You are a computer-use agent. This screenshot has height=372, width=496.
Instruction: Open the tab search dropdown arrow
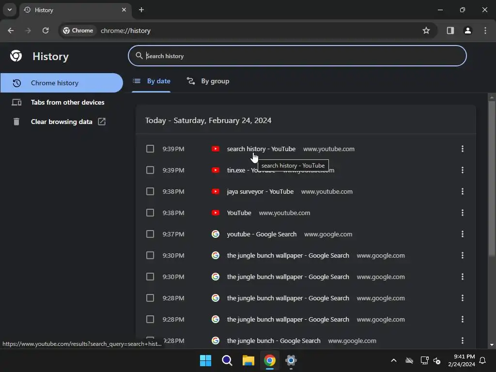pos(10,10)
